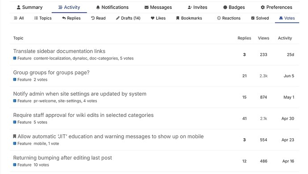Sort by the Views column header
This screenshot has width=308, height=174.
[x=263, y=38]
